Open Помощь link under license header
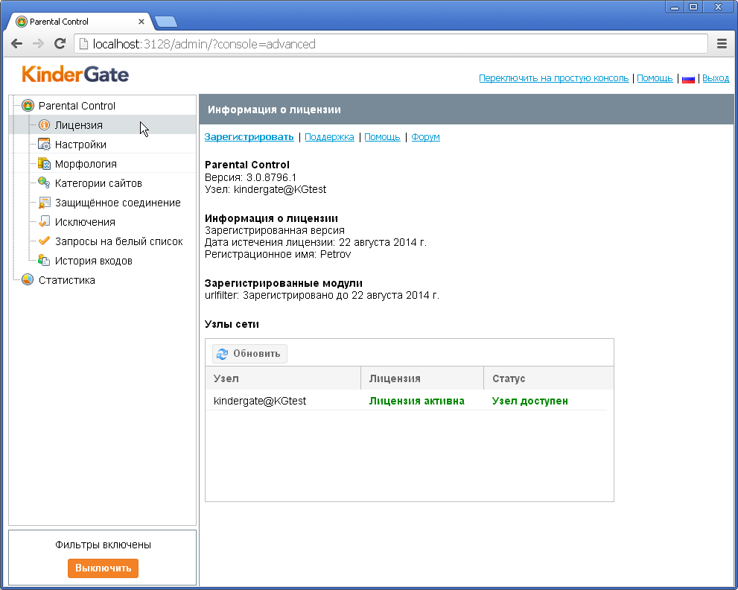The height and width of the screenshot is (590, 738). click(382, 136)
